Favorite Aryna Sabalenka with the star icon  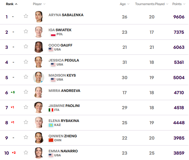[26, 16]
